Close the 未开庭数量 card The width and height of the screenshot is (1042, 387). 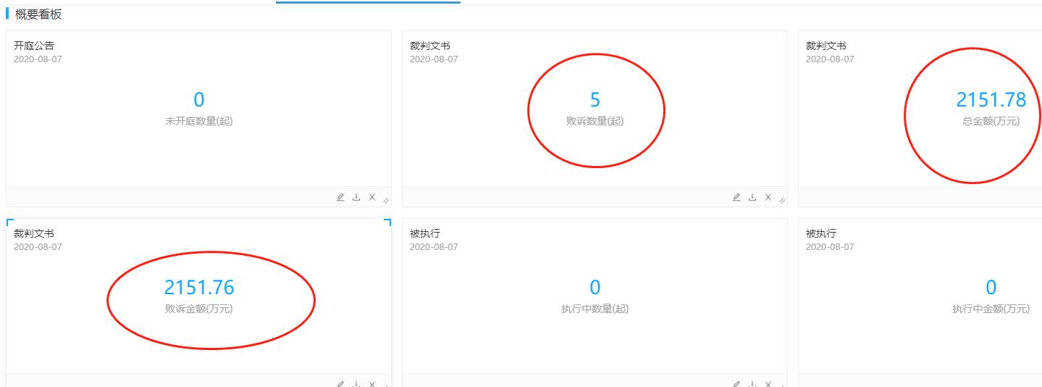(x=372, y=197)
